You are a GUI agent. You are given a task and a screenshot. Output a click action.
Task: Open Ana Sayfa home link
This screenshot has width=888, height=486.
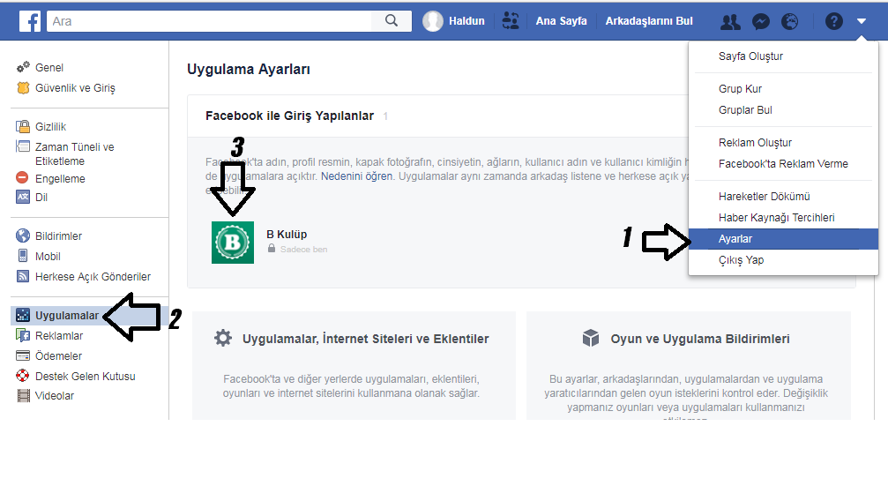tap(561, 21)
